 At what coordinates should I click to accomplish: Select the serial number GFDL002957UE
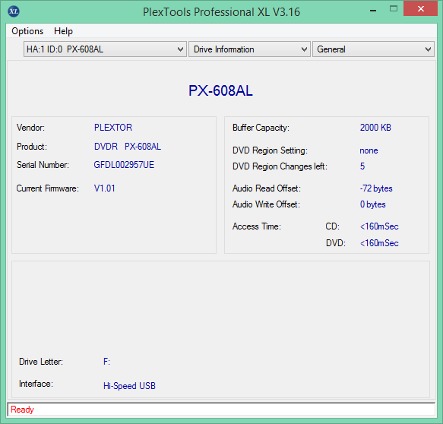(x=124, y=165)
